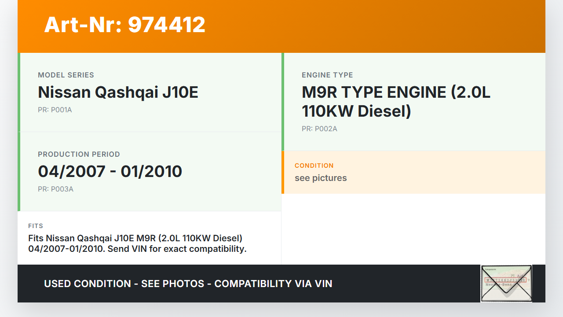This screenshot has width=563, height=317.
Task: Click the "USED CONDITION - SEE PHOTOS" footer text
Action: click(188, 284)
